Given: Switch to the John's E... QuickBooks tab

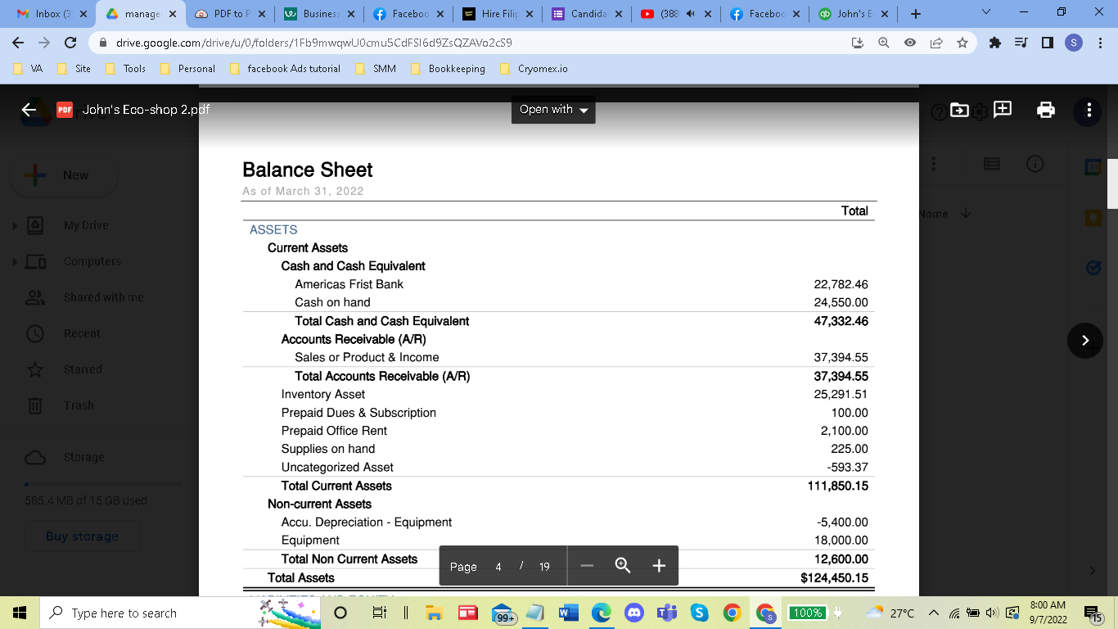Looking at the screenshot, I should [x=853, y=14].
